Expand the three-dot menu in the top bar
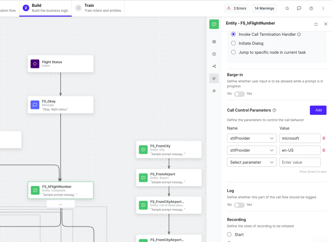The image size is (332, 242). click(x=323, y=8)
